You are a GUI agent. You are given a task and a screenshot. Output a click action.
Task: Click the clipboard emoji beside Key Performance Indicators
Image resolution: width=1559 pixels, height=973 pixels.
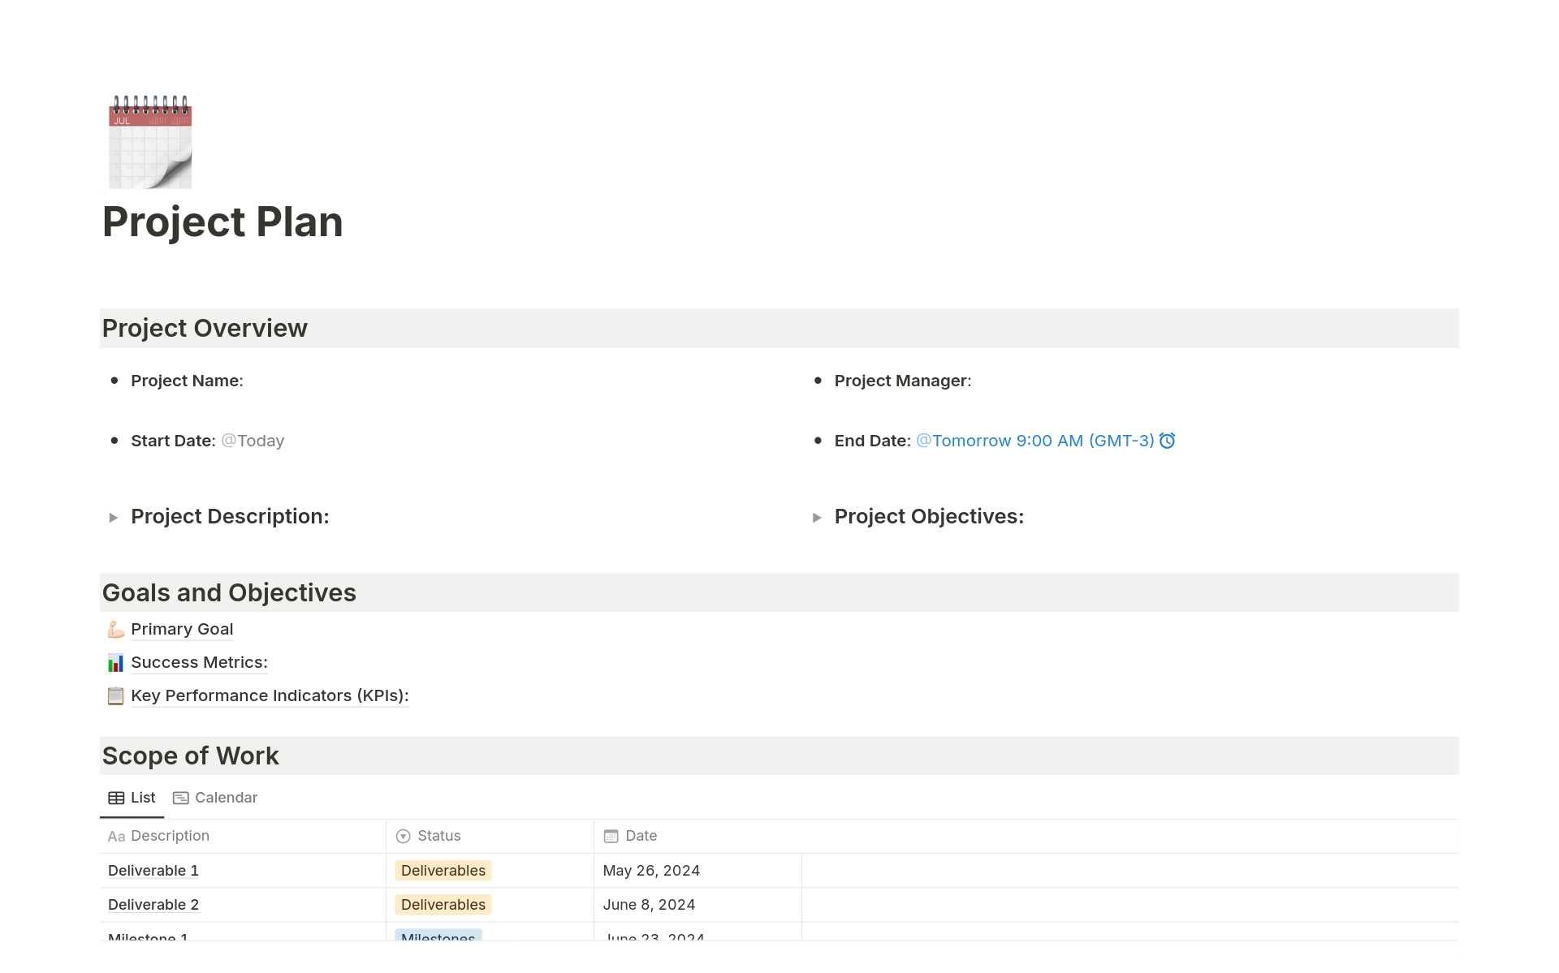click(x=114, y=695)
